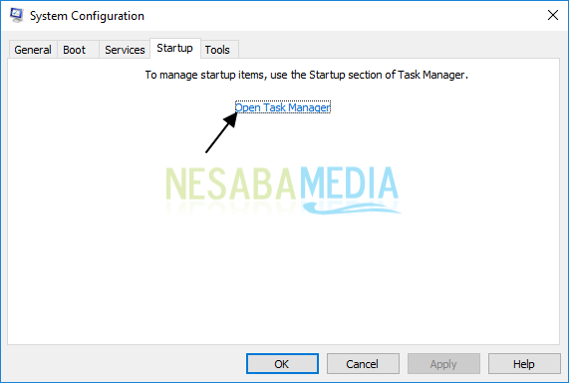
Task: Open Task Manager via the link
Action: pyautogui.click(x=283, y=107)
